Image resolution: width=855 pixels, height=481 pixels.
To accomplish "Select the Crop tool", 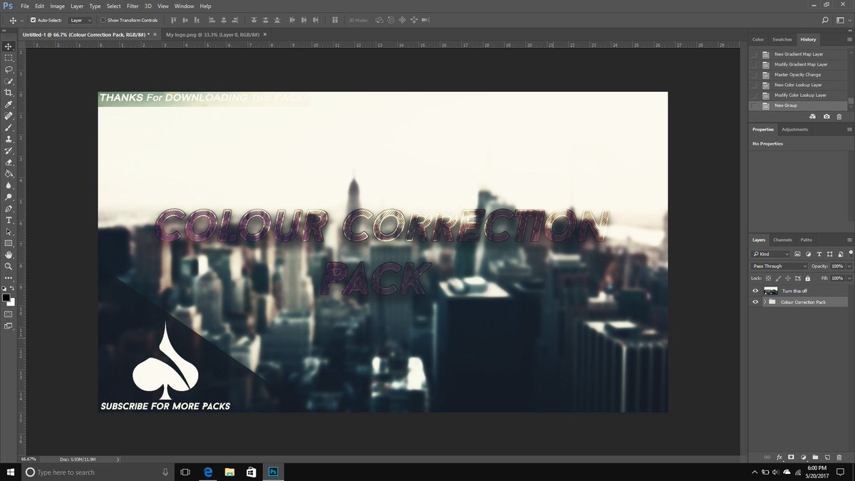I will (9, 93).
